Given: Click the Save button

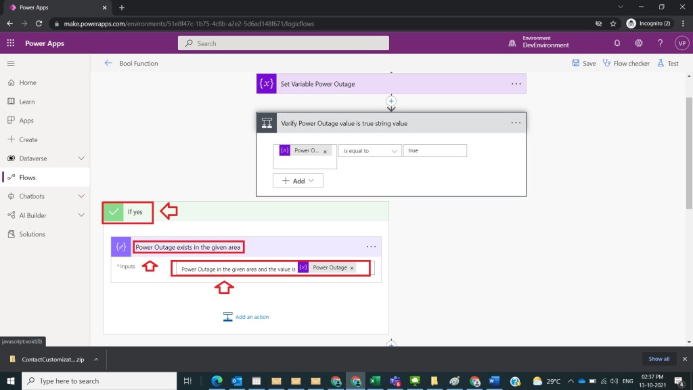Looking at the screenshot, I should [584, 63].
